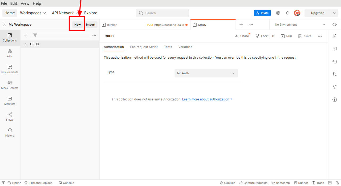Open the user avatar menu

click(x=297, y=13)
